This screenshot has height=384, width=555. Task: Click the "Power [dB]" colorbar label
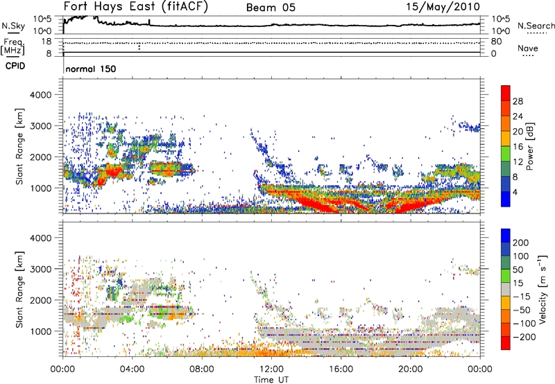pyautogui.click(x=529, y=146)
